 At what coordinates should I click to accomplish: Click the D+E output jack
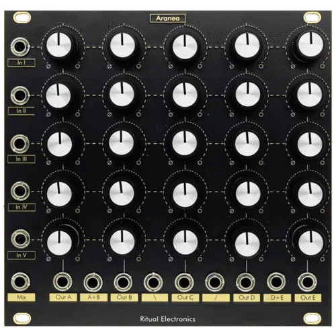(x=276, y=282)
